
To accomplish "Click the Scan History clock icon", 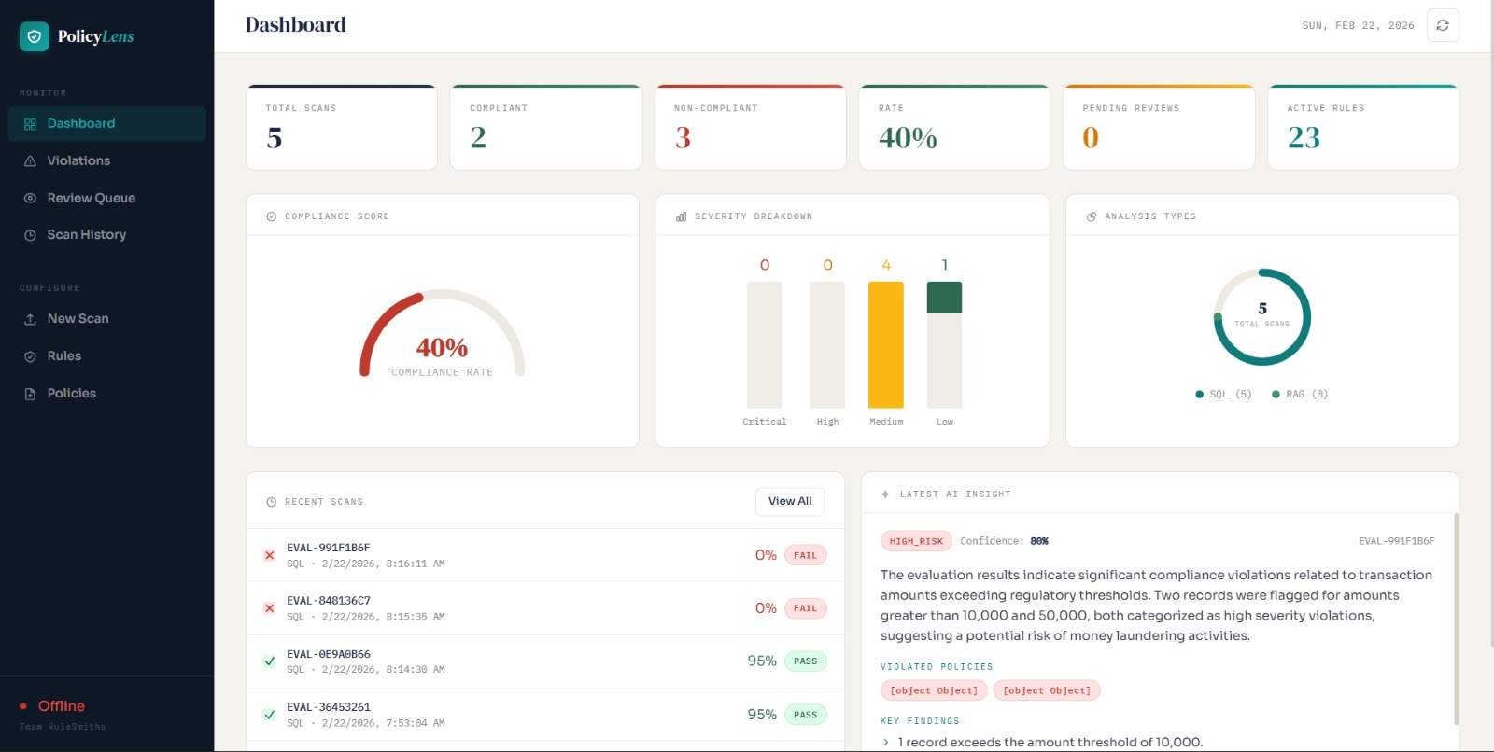I will 30,235.
